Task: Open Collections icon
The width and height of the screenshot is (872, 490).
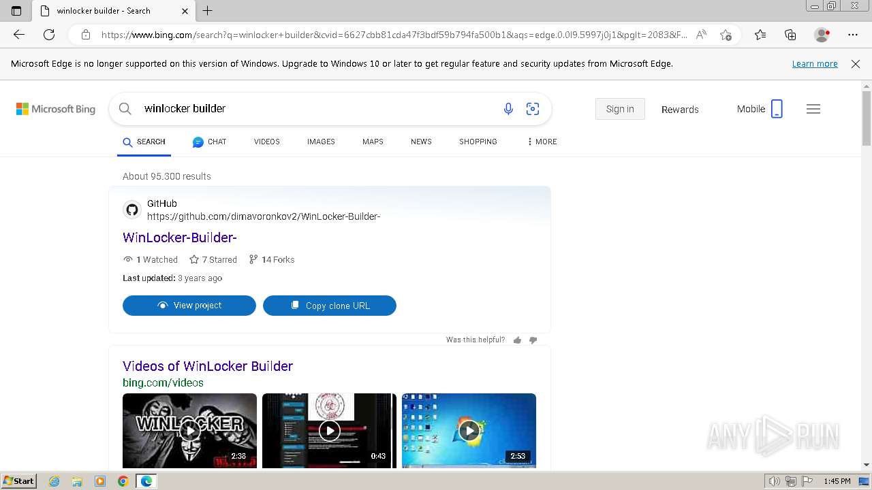Action: tap(790, 35)
